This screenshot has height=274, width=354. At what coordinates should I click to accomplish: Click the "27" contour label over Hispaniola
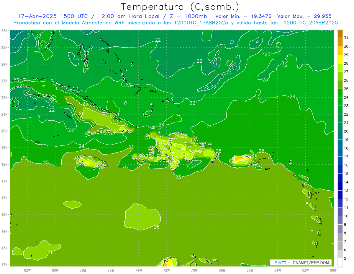point(169,142)
